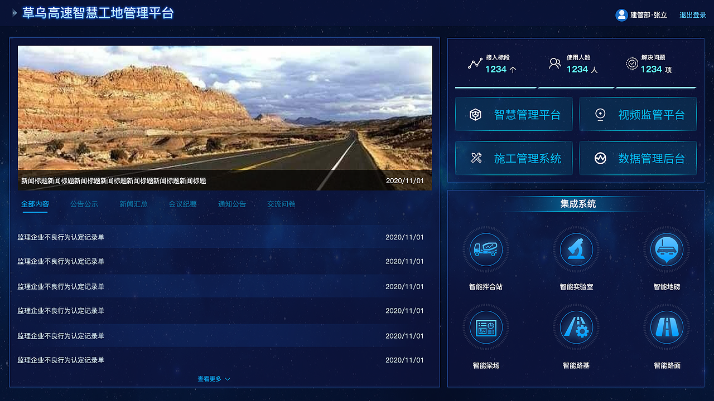
Task: Open the 施工管理系统 entry
Action: (x=513, y=158)
